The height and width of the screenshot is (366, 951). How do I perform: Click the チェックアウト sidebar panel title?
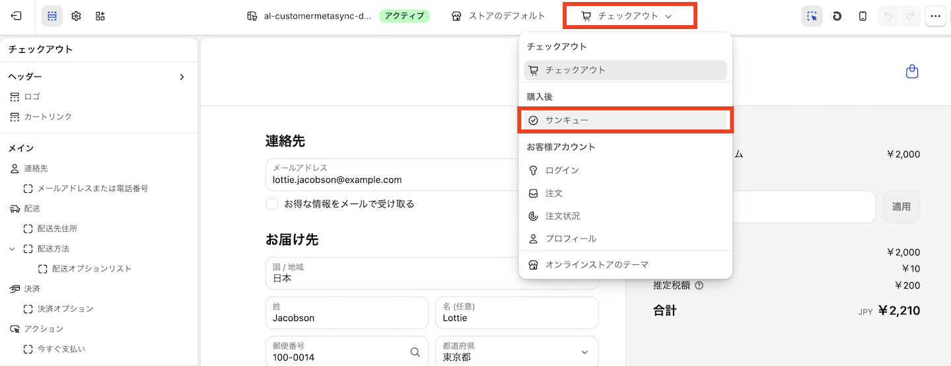coord(40,50)
